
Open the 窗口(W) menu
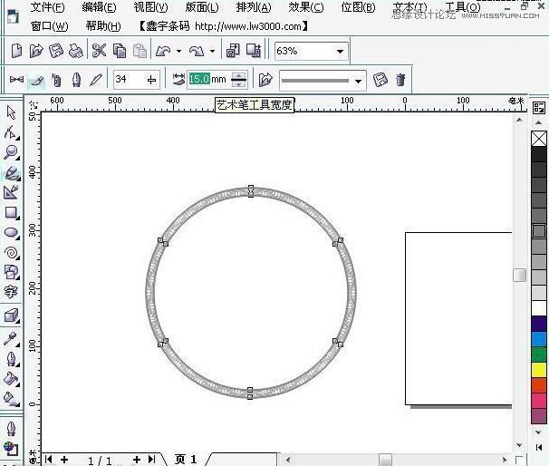(50, 26)
